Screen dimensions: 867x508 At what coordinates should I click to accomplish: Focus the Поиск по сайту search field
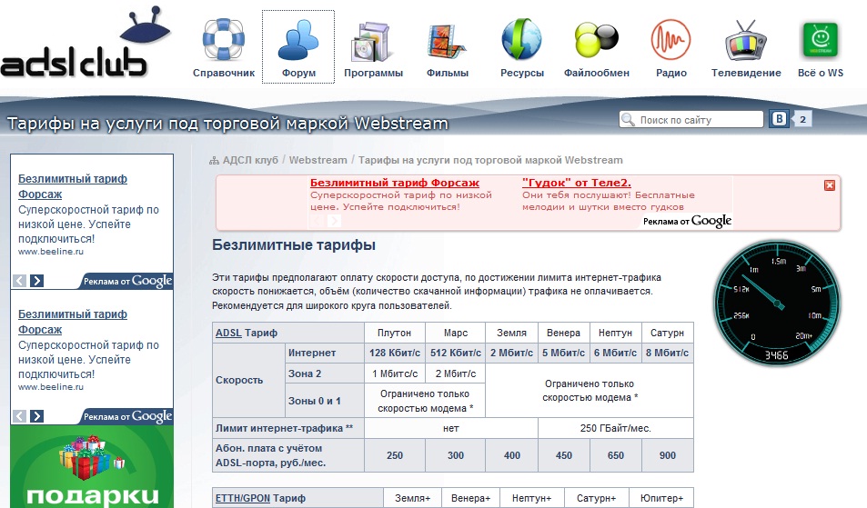pyautogui.click(x=691, y=119)
